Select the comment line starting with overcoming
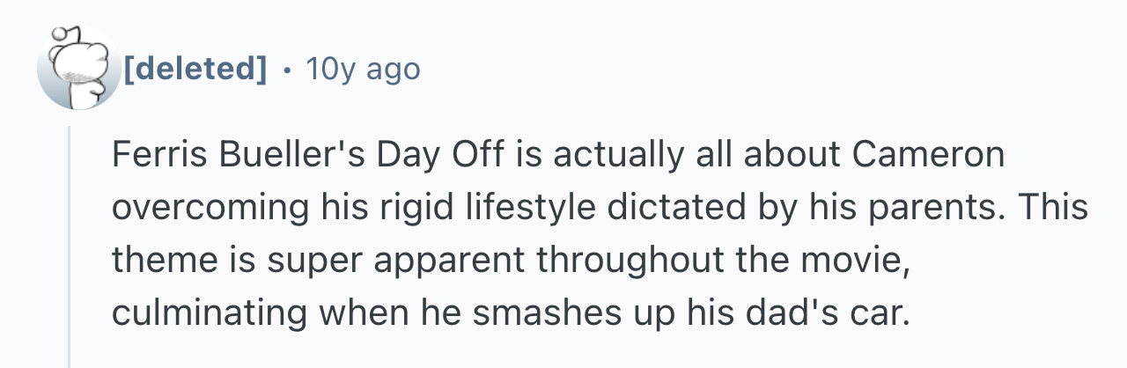Image resolution: width=1127 pixels, height=368 pixels. [600, 208]
